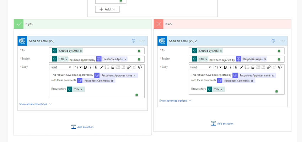Insert numbered list in If no email body
302x142 pixels.
click(253, 67)
